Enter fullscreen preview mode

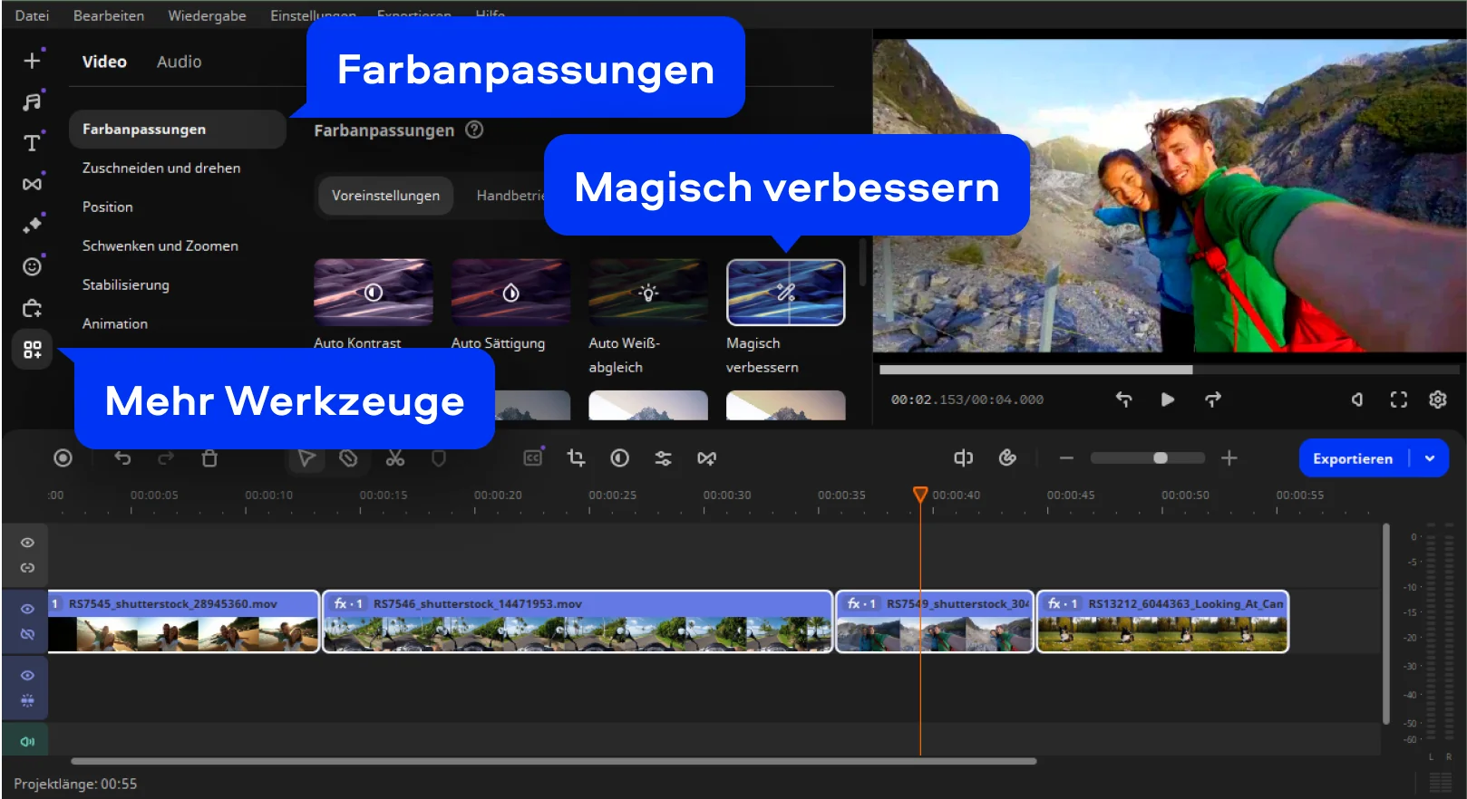(1398, 399)
